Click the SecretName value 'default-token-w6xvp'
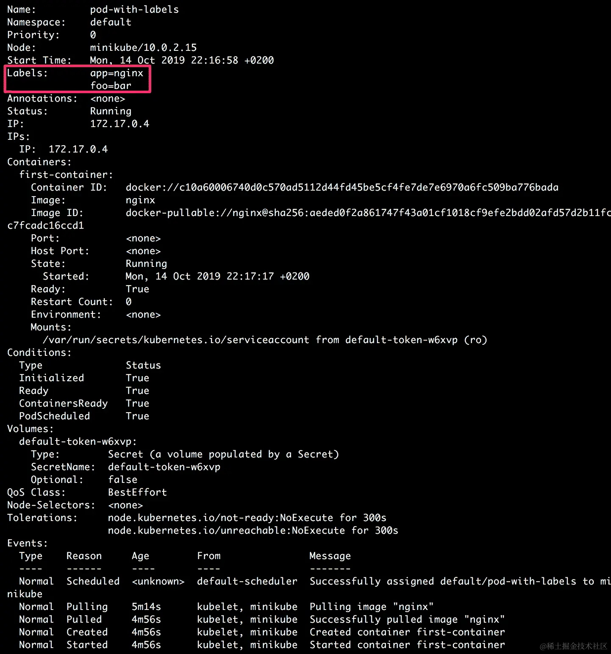611x654 pixels. click(x=164, y=467)
